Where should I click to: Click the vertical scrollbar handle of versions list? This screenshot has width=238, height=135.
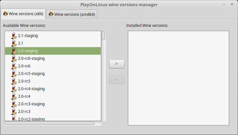coord(103,35)
